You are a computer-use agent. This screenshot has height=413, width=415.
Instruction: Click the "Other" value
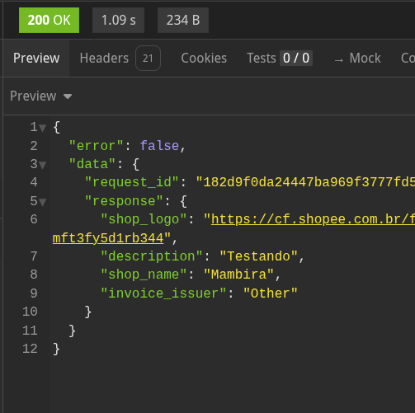(271, 293)
